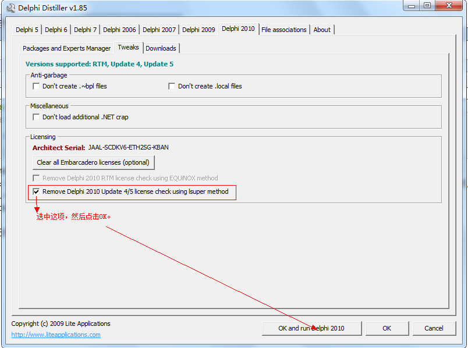Switch to the Delphi 7 tab
Image resolution: width=468 pixels, height=348 pixels.
click(85, 30)
